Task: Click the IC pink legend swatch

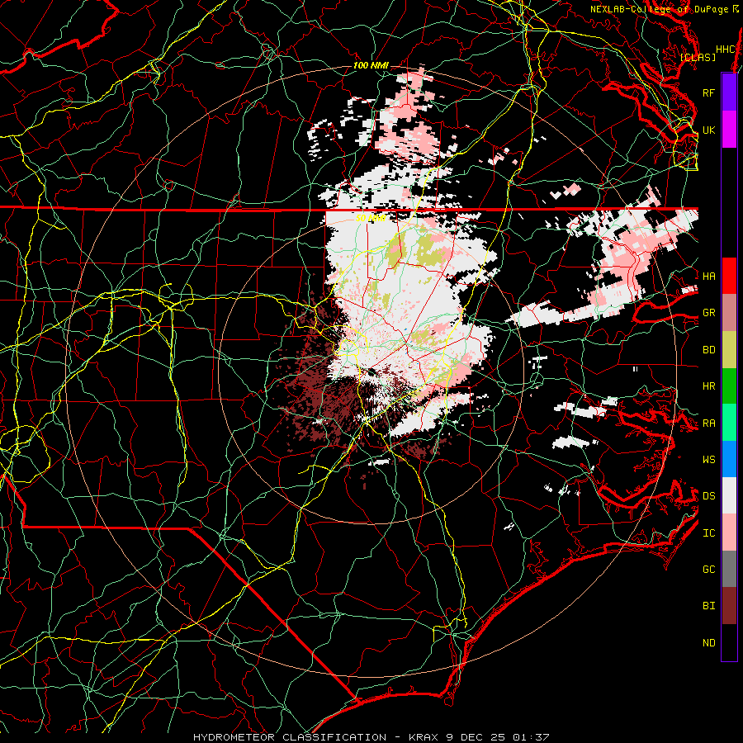Action: click(x=729, y=532)
